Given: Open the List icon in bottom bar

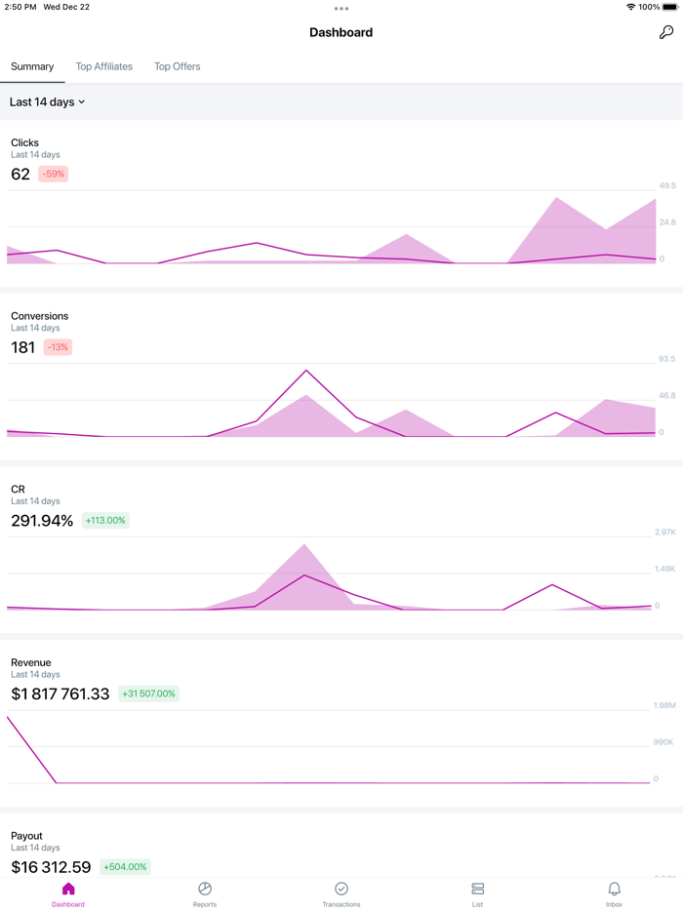Looking at the screenshot, I should (477, 889).
